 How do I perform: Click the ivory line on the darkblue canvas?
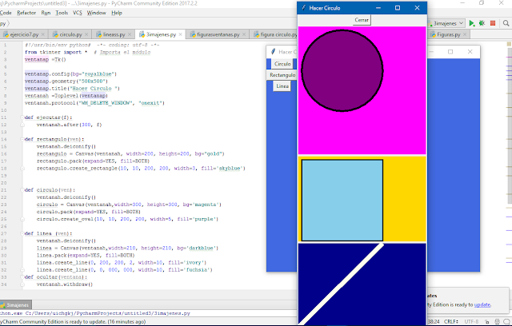[341, 284]
